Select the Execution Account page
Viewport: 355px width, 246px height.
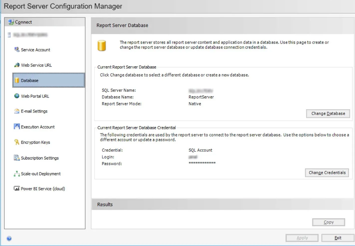(38, 127)
